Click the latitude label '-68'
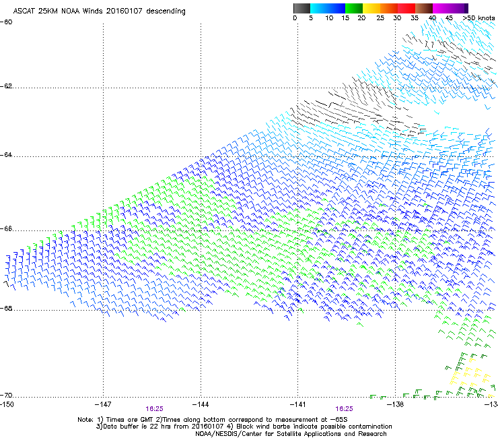 click(6, 308)
